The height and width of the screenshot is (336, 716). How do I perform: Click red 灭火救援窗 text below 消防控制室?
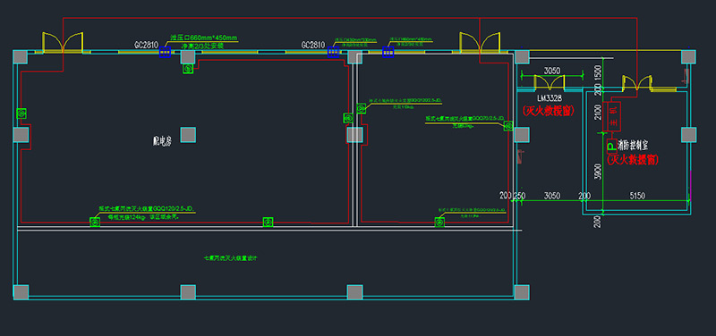633,160
